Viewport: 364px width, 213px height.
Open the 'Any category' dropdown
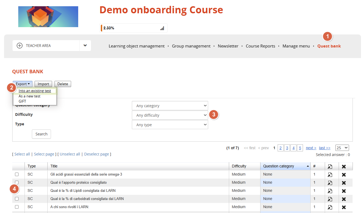[x=170, y=106]
